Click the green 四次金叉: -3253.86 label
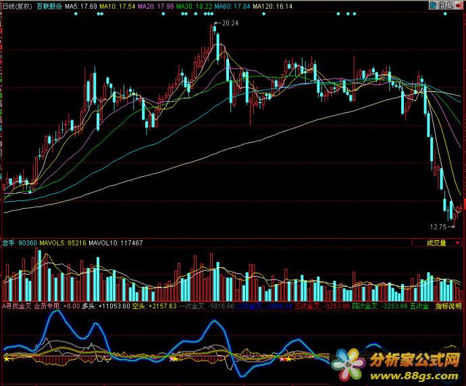Screen dimensions: 466x386 pyautogui.click(x=380, y=306)
